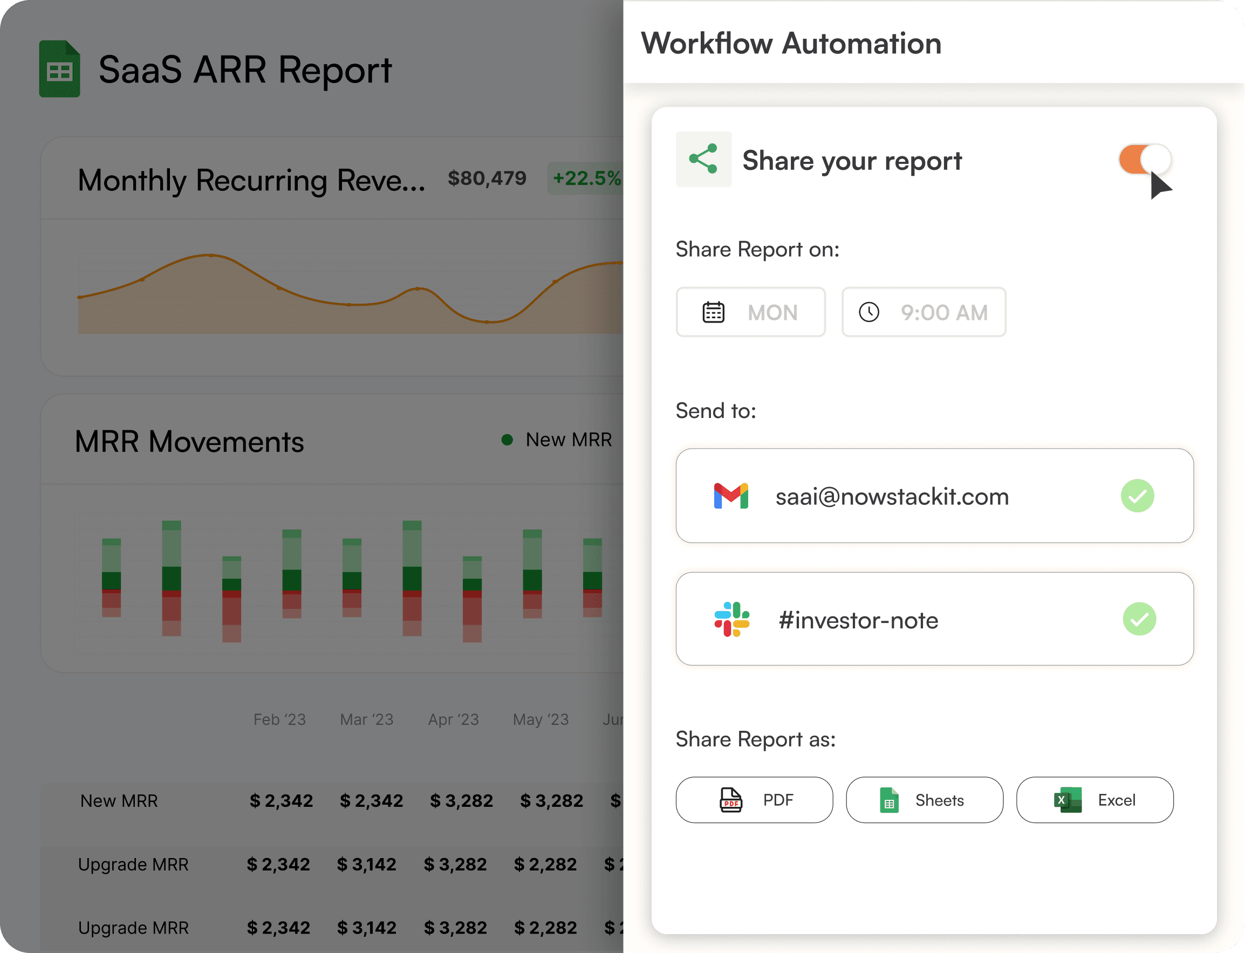Click the calendar icon beside MON

[x=713, y=313]
